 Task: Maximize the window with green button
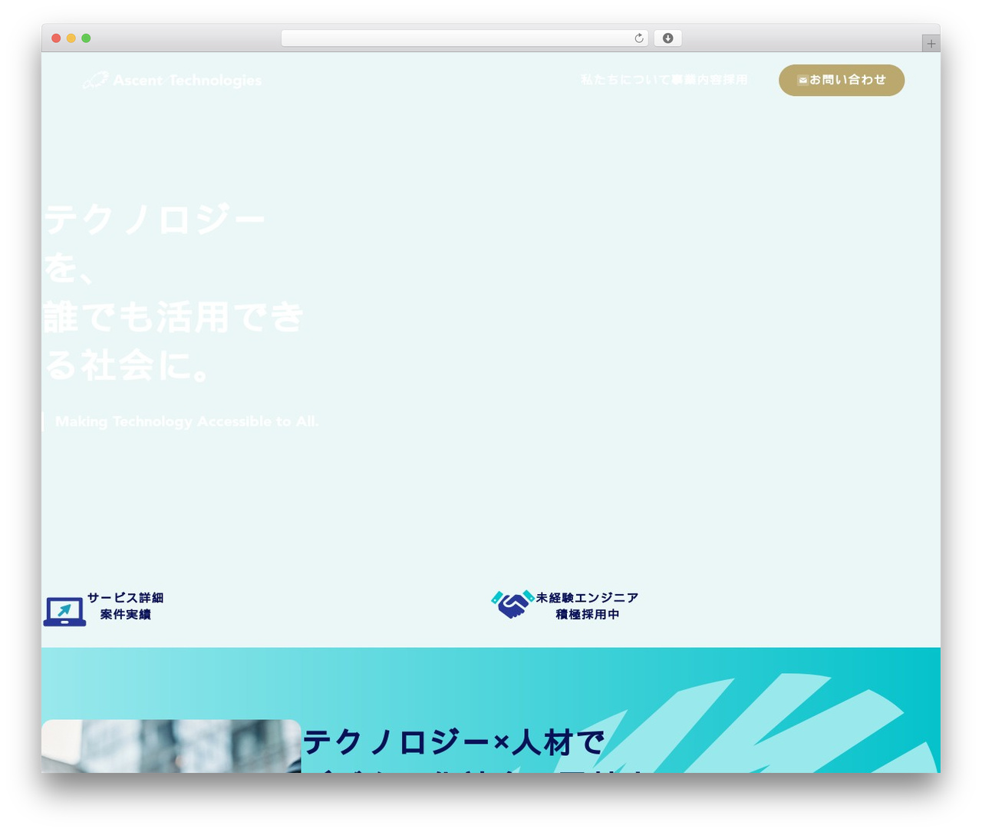click(x=86, y=38)
